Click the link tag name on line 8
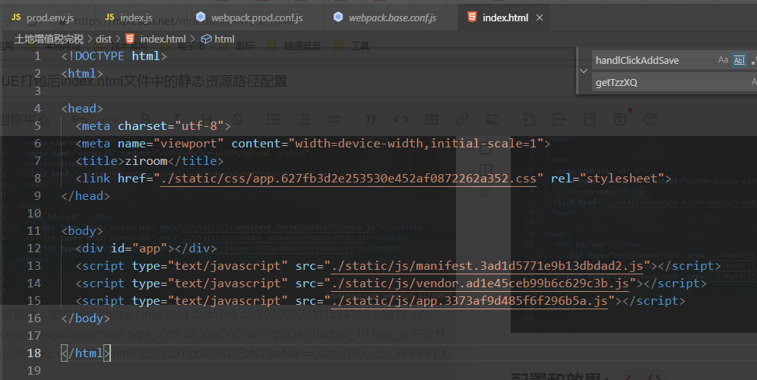Viewport: 757px width, 380px height. click(96, 179)
